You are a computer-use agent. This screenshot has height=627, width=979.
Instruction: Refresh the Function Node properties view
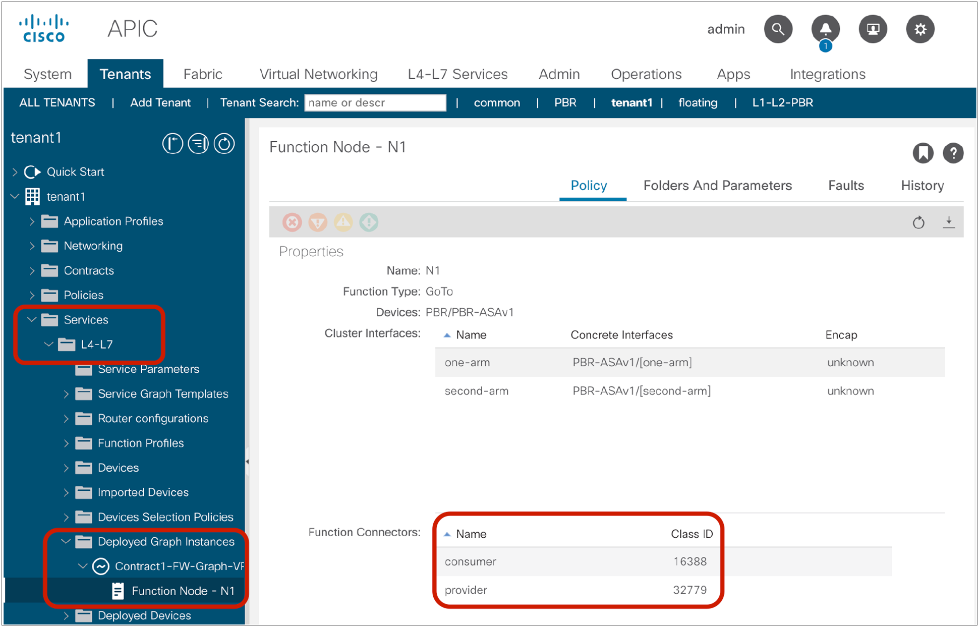(919, 222)
